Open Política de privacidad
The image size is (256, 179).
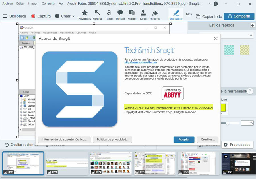click(x=112, y=140)
